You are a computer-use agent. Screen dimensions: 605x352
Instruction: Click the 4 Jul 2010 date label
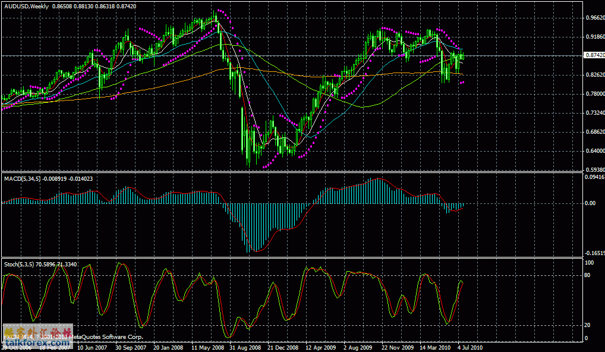point(470,347)
